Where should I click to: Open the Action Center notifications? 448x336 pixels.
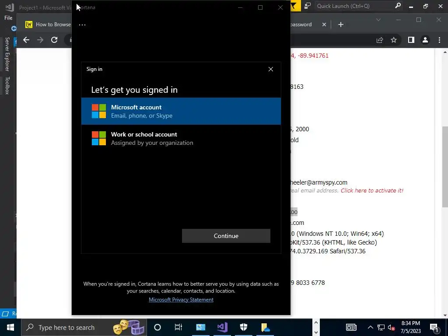(434, 327)
